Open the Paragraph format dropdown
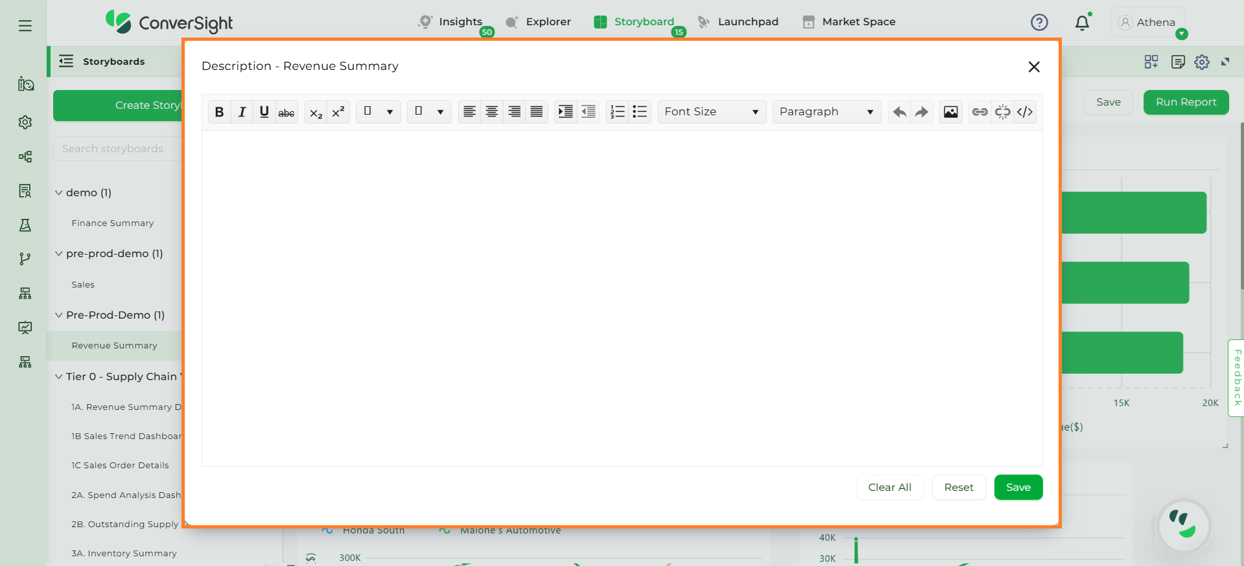This screenshot has width=1244, height=566. point(826,112)
